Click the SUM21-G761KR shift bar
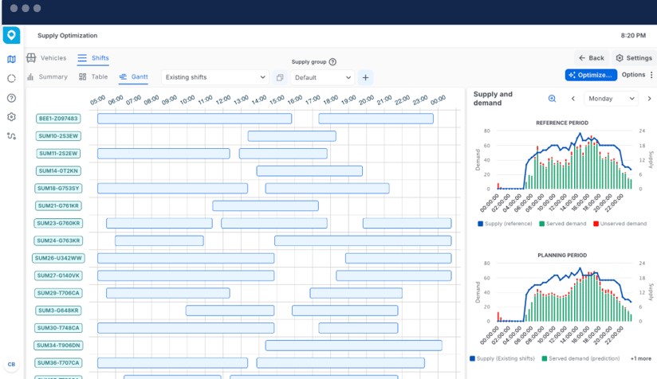Screen dimensions: 657x379 [266, 205]
